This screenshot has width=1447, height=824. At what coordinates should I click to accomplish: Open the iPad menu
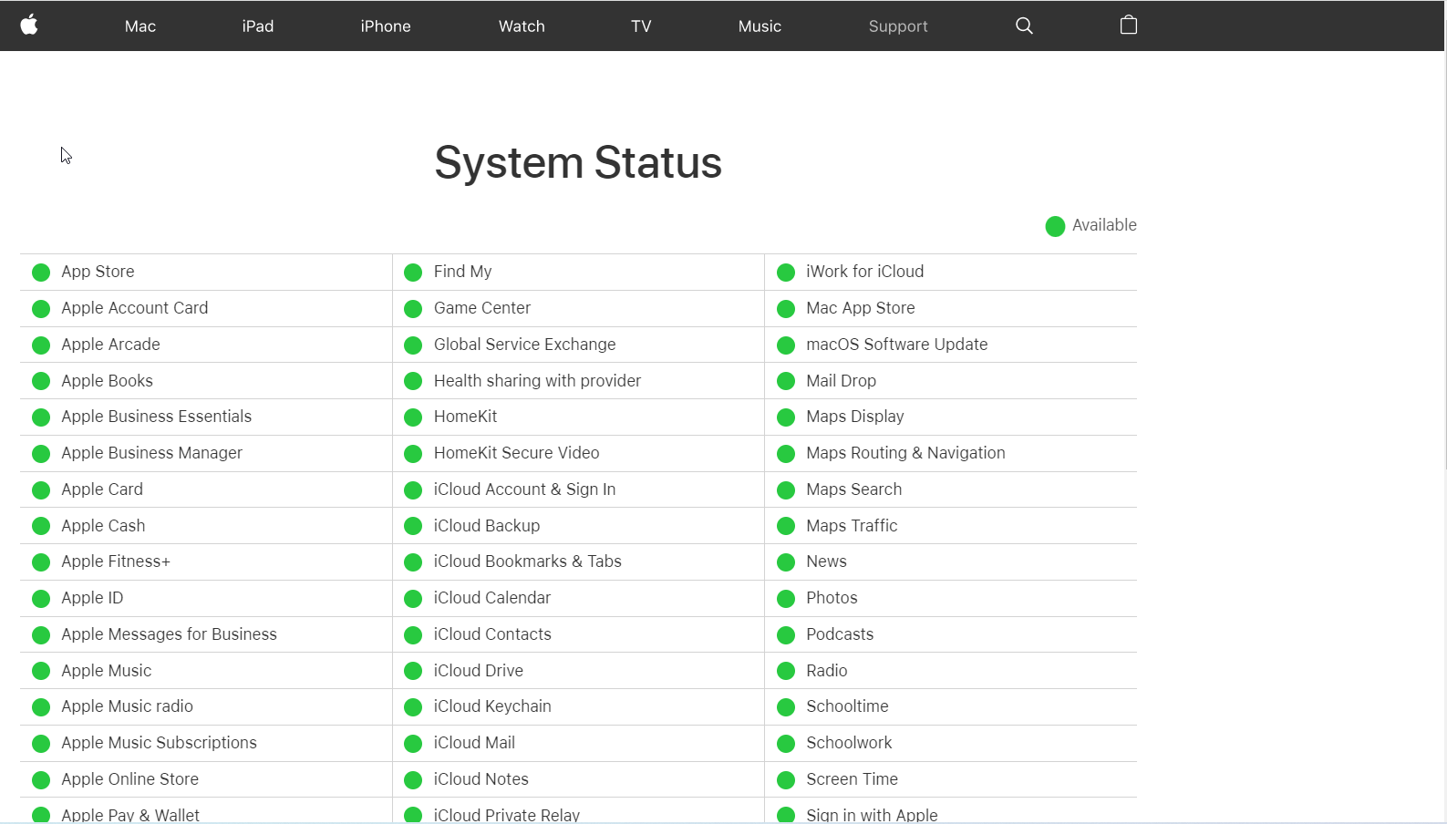click(258, 26)
